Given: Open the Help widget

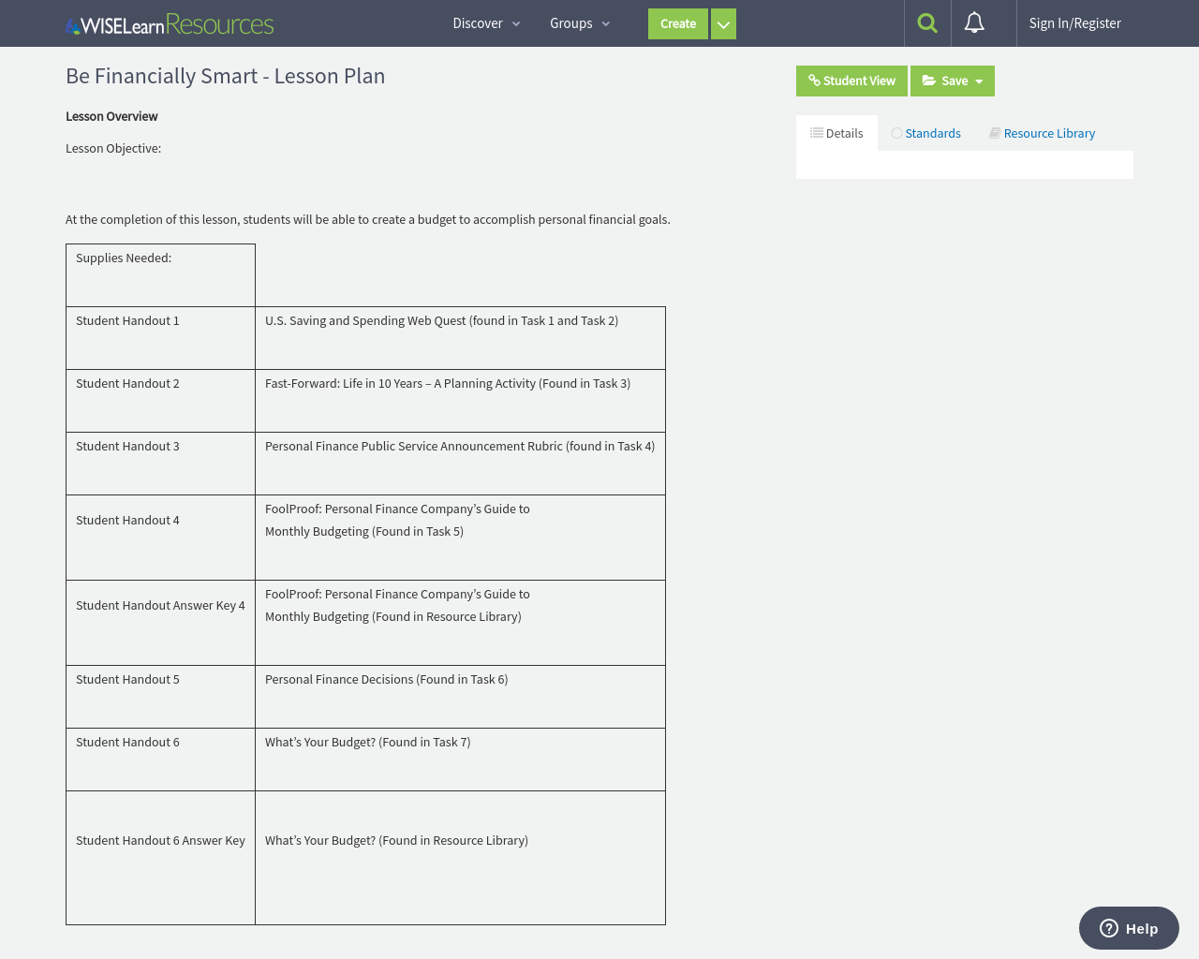Looking at the screenshot, I should [1128, 928].
